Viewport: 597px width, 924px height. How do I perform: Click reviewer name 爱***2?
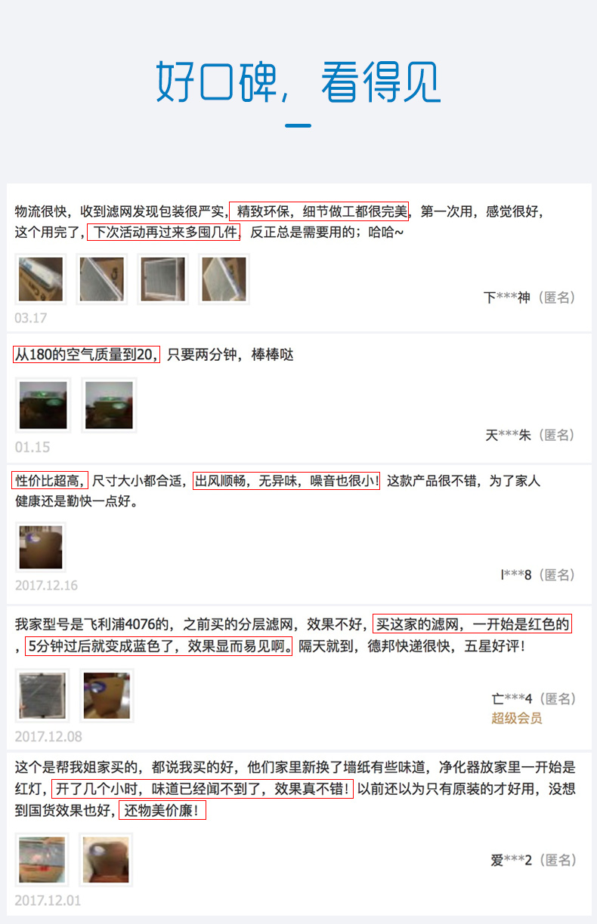[512, 860]
